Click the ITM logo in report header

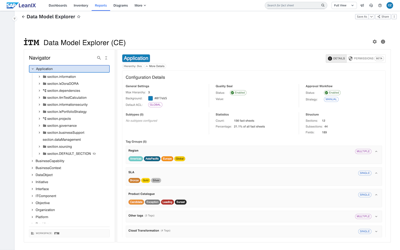[32, 42]
